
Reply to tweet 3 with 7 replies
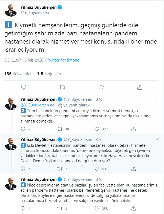coord(23,169)
